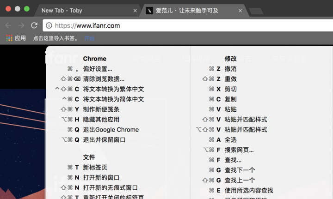The height and width of the screenshot is (199, 333).
Task: Click the address bar with ifanr.com URL
Action: [x=188, y=26]
